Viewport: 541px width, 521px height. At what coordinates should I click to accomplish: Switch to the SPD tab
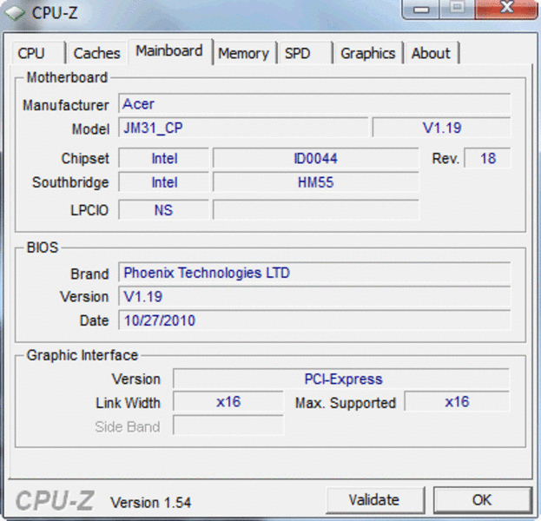(x=305, y=53)
